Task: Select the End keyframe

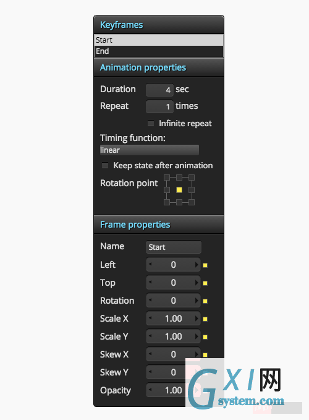Action: pyautogui.click(x=159, y=51)
